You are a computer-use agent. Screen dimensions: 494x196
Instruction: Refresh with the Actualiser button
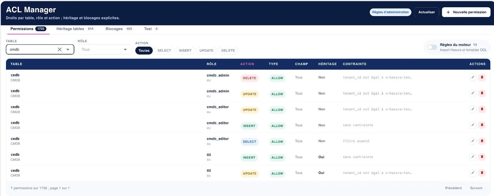[x=427, y=12]
